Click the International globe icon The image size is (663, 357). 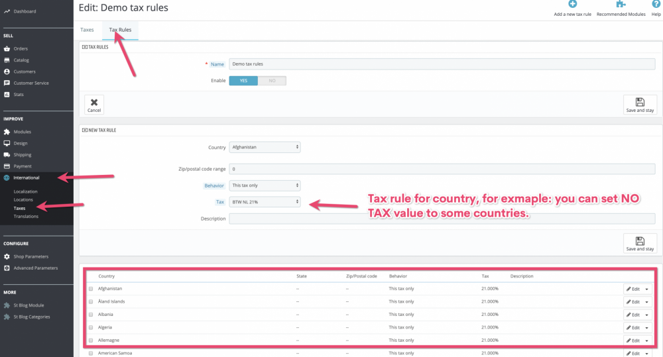pyautogui.click(x=7, y=178)
